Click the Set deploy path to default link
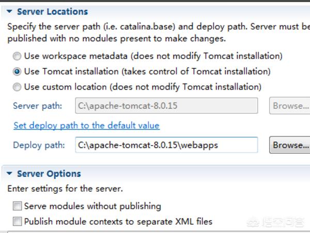 coord(86,125)
